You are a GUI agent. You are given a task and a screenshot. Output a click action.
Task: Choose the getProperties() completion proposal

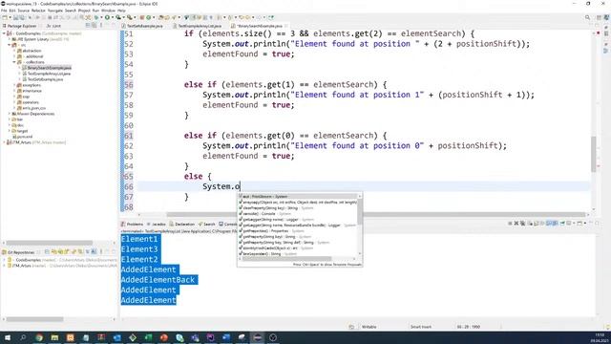click(298, 231)
